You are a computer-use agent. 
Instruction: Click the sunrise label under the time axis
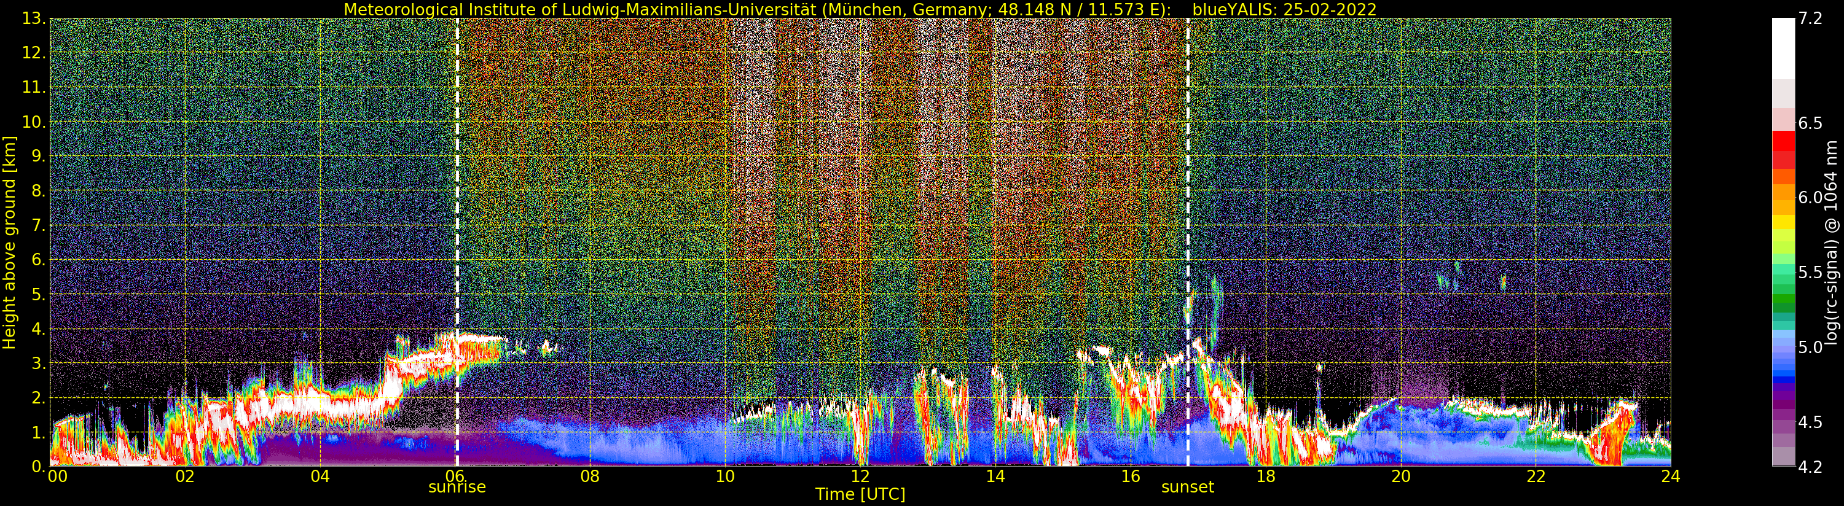pos(457,488)
